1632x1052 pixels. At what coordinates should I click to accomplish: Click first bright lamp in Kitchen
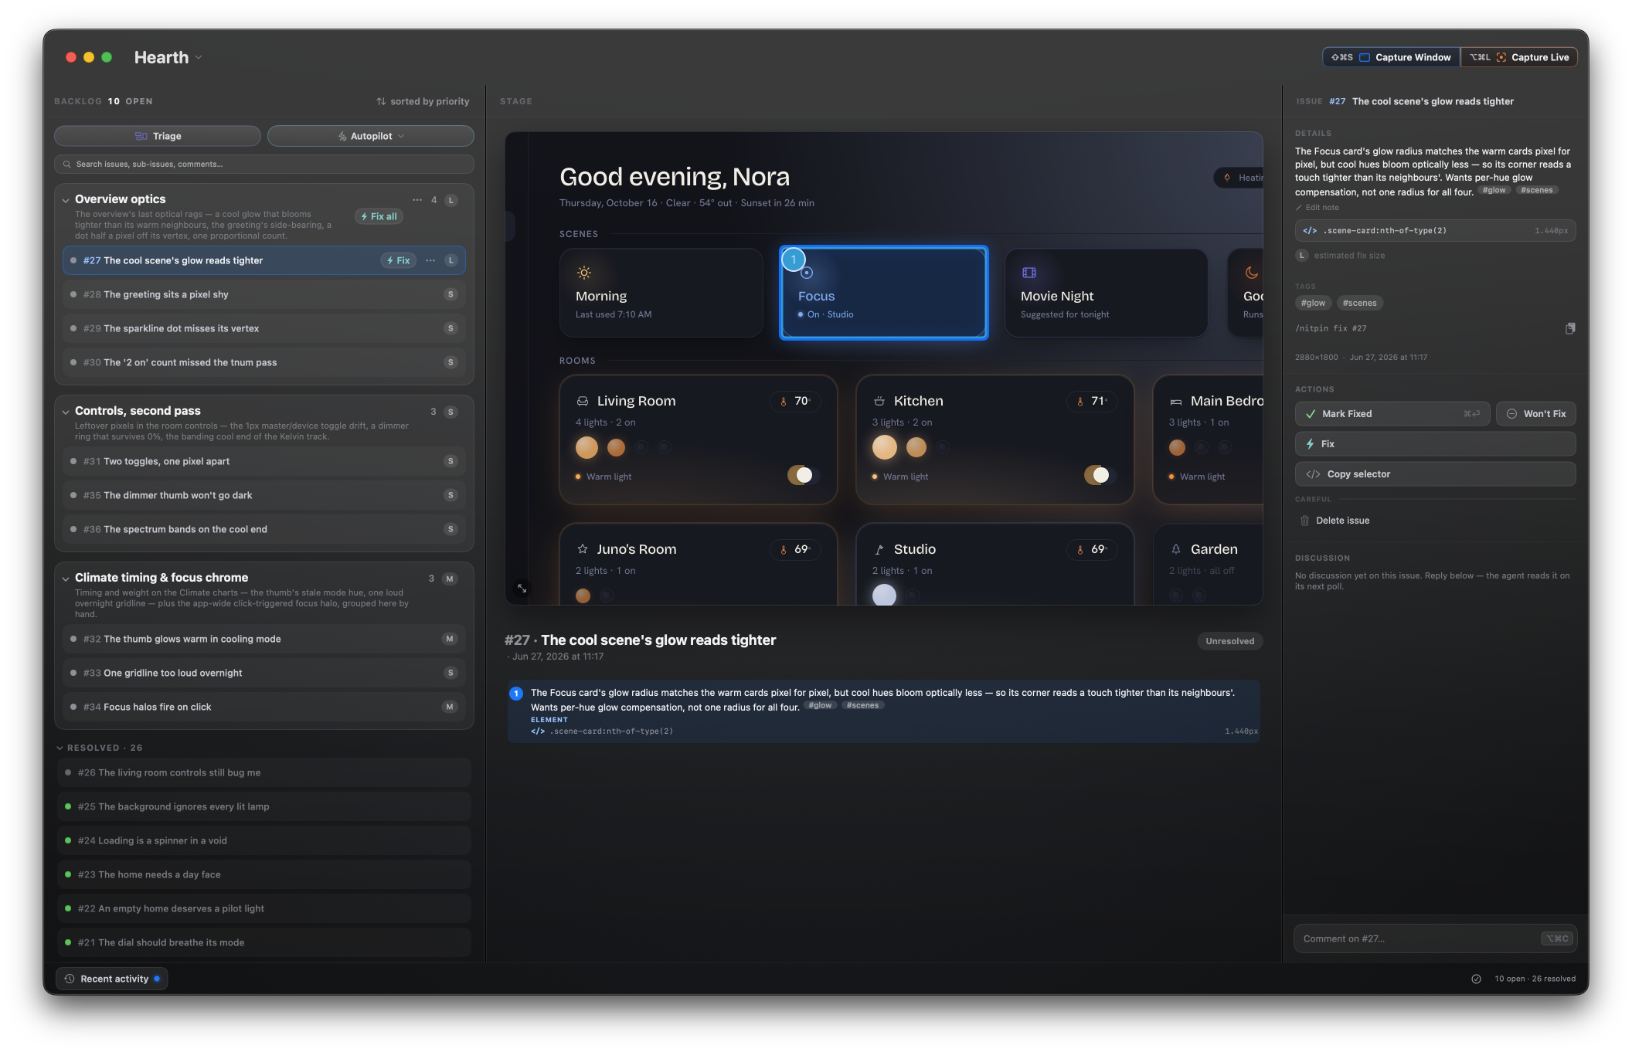pos(884,447)
